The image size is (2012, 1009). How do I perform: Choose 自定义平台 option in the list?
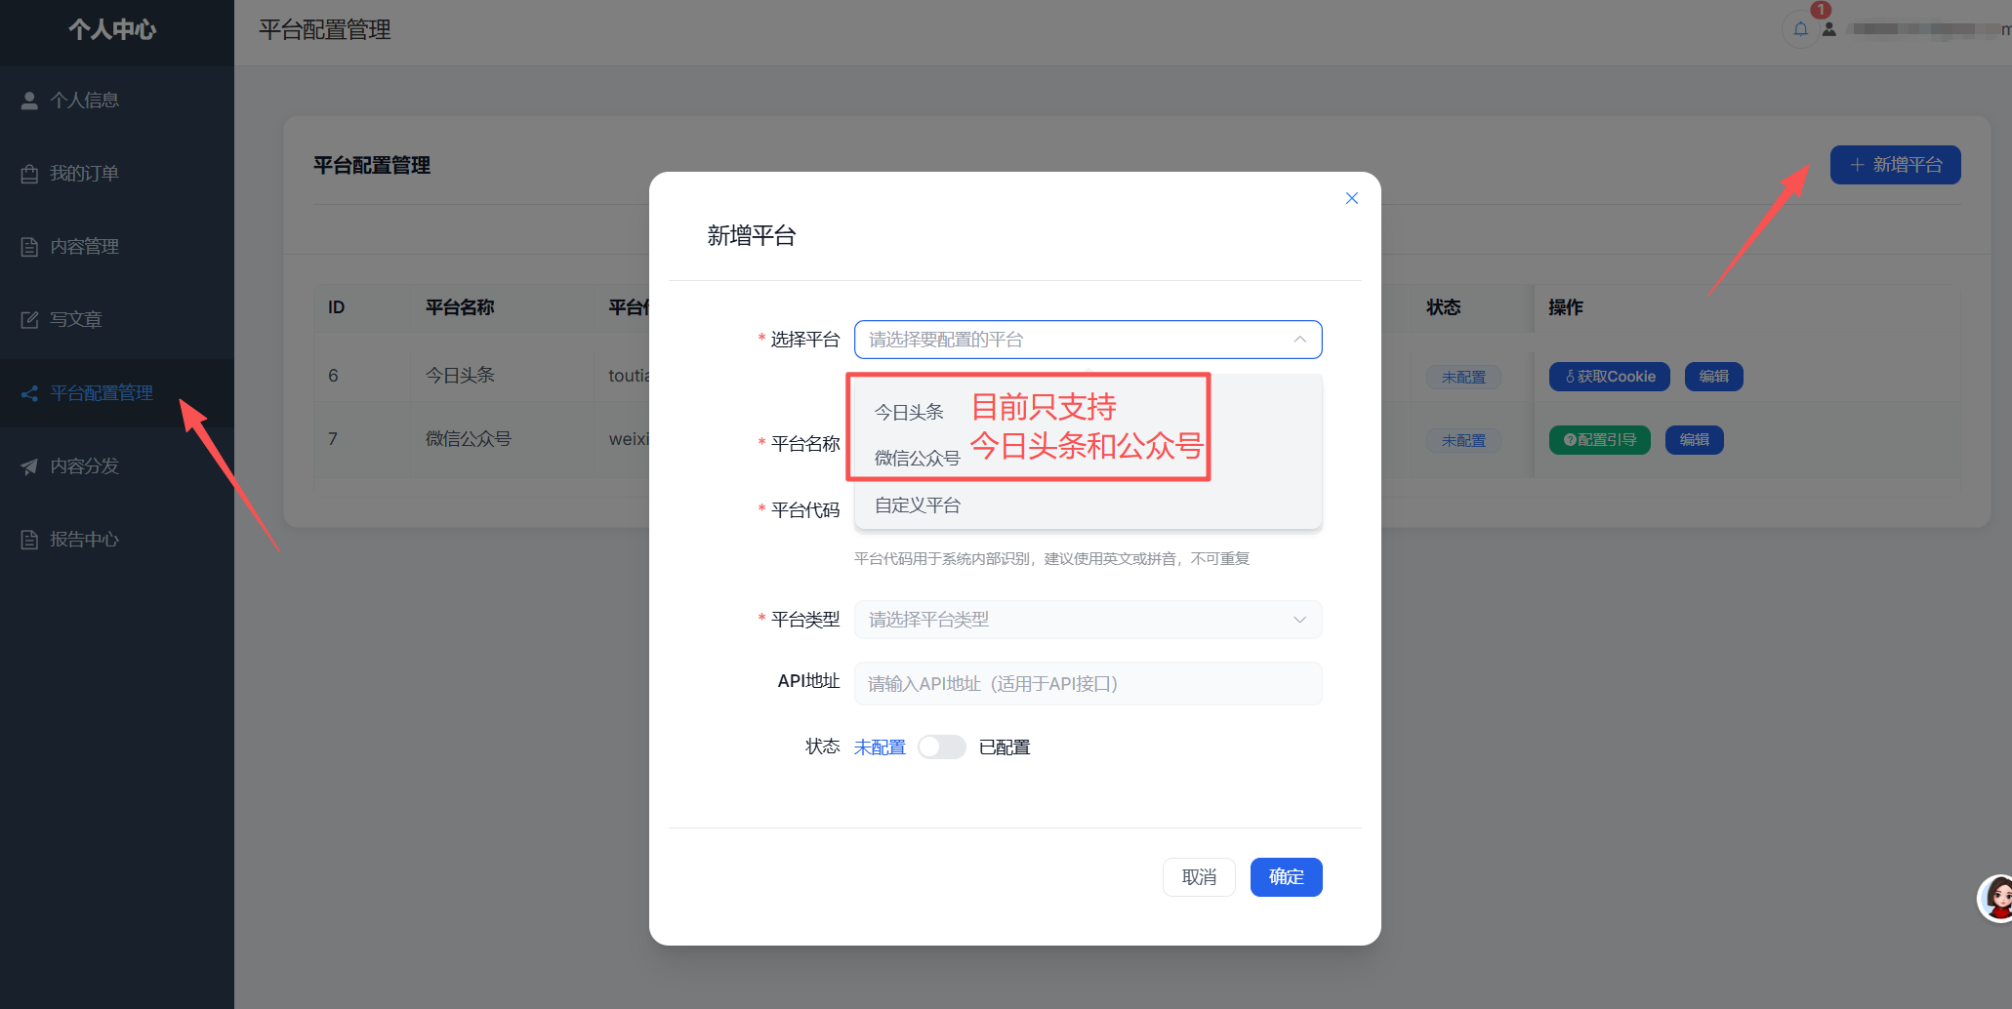(1088, 505)
